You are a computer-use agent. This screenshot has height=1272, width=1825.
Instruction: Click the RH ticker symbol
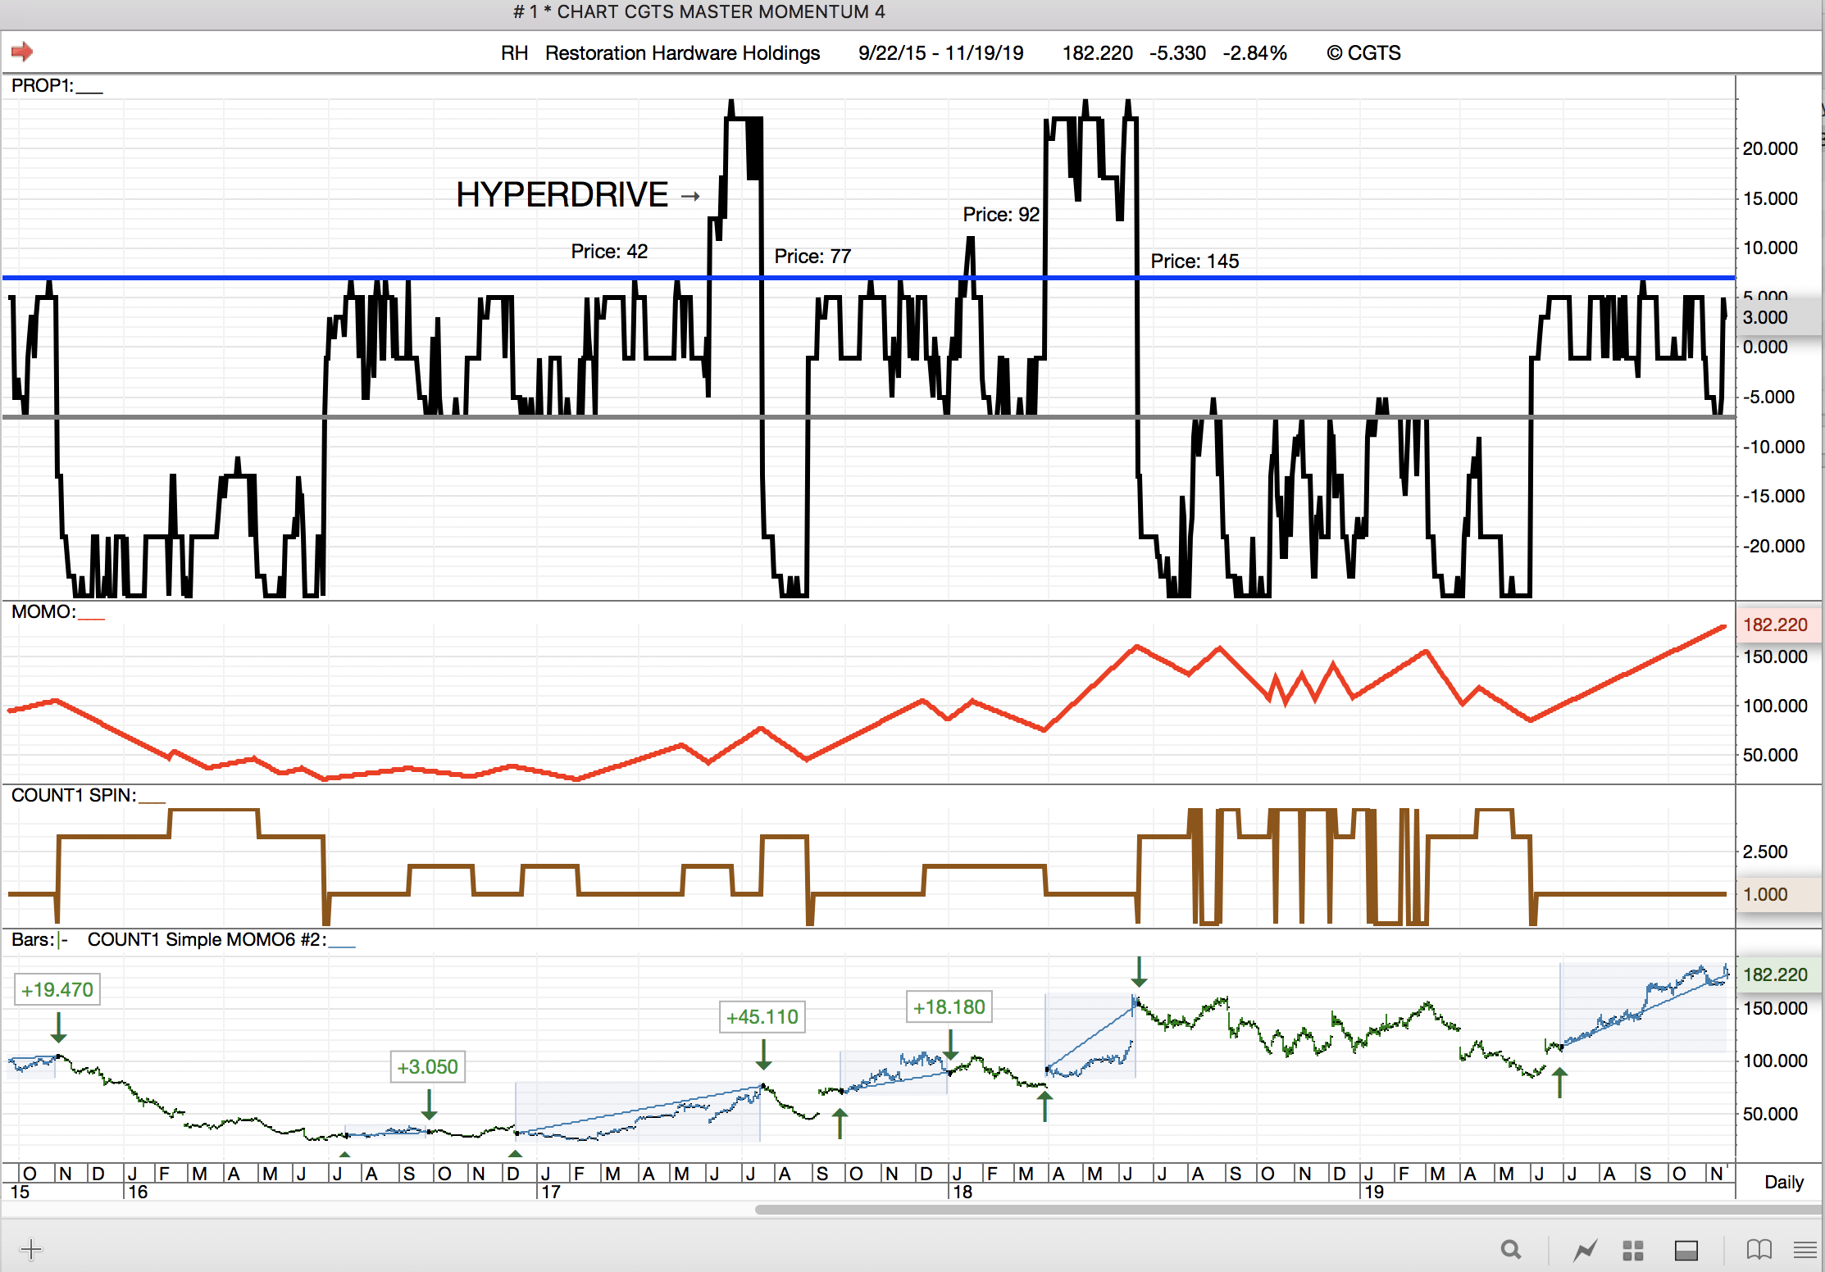pos(514,53)
